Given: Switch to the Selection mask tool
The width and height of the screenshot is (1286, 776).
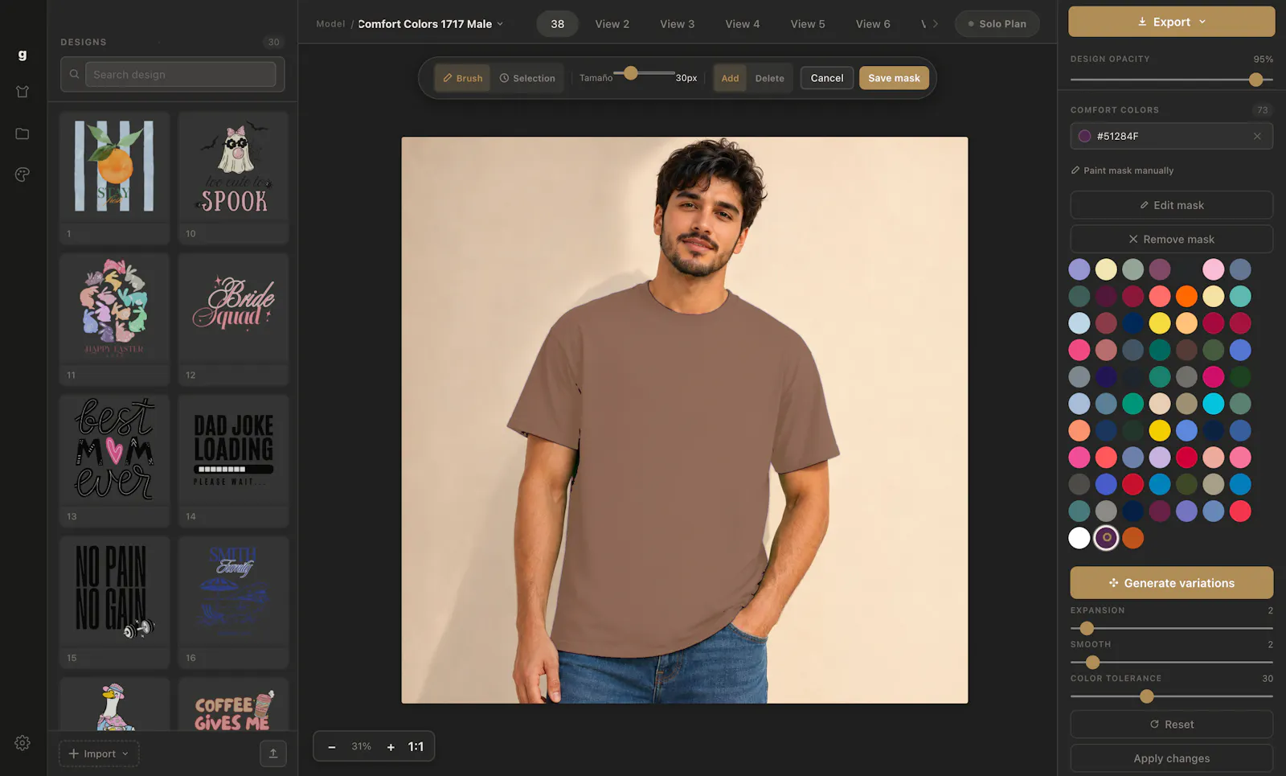Looking at the screenshot, I should pyautogui.click(x=527, y=78).
